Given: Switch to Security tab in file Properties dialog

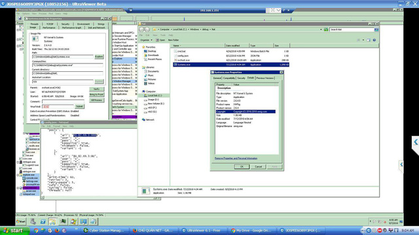Looking at the screenshot, I should [x=241, y=78].
